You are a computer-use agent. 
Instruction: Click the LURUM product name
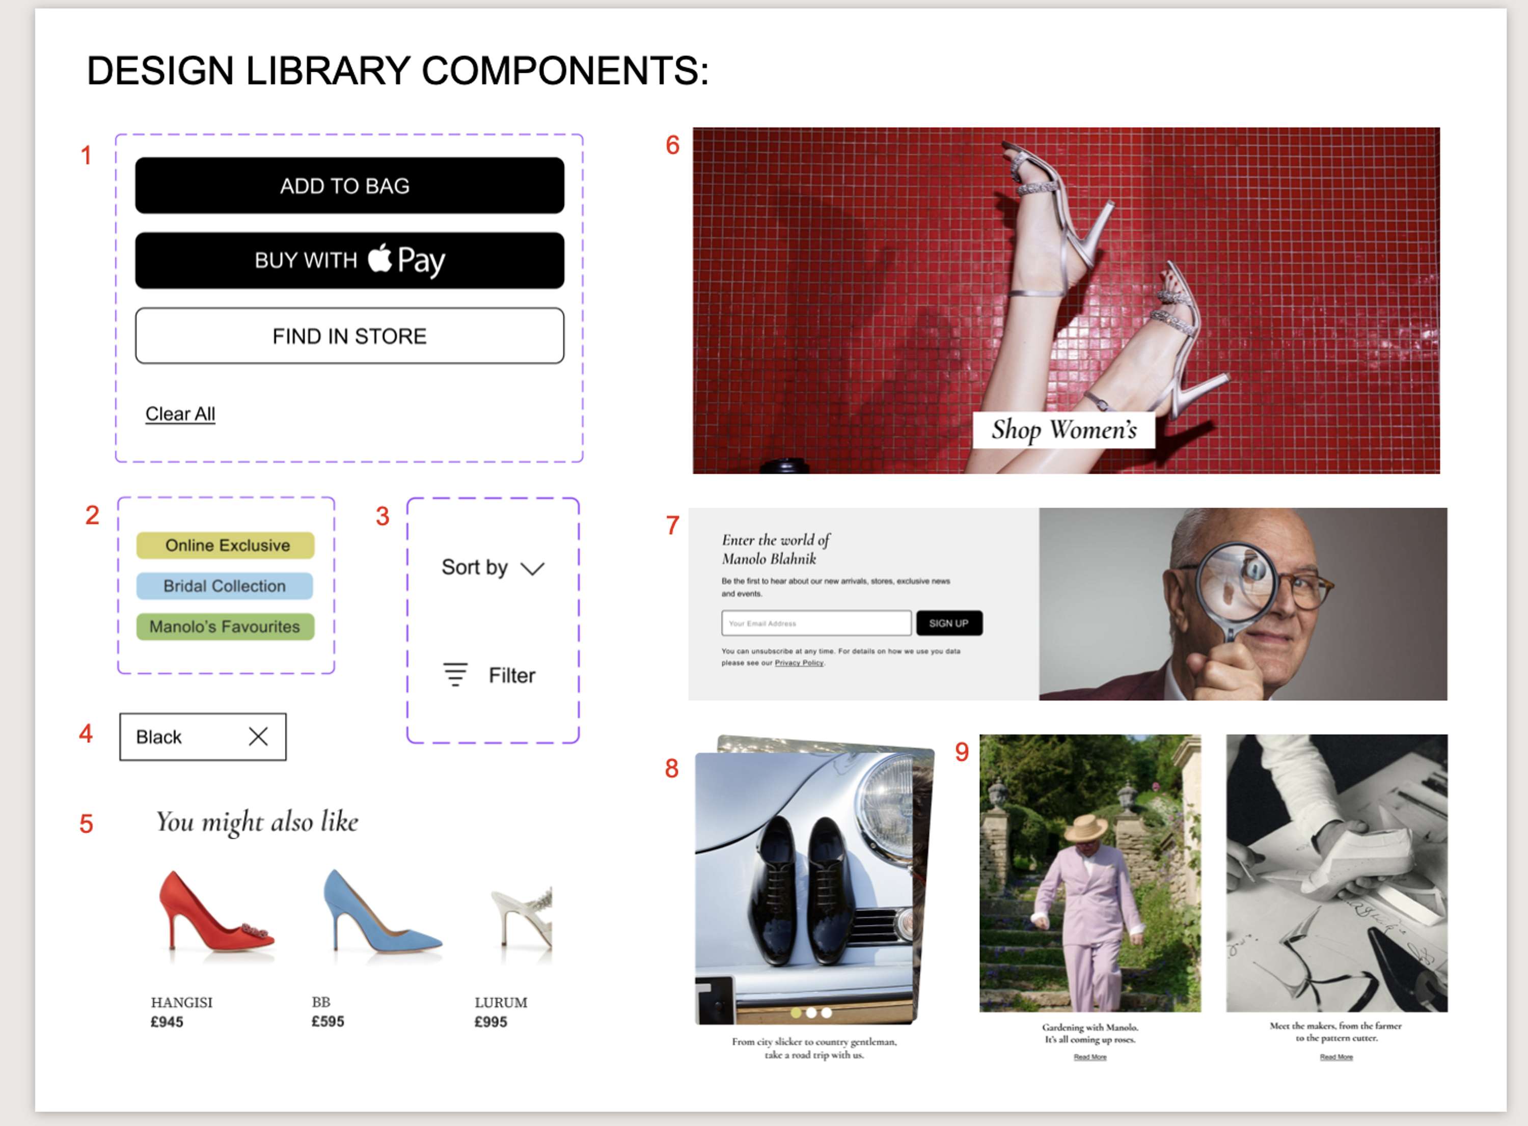tap(501, 1003)
